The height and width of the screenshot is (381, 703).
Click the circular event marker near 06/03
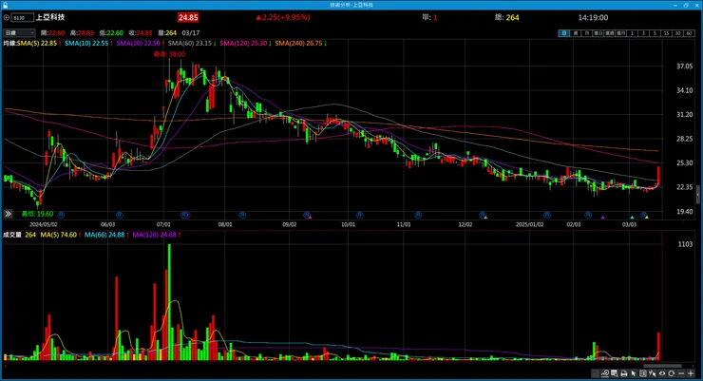click(120, 215)
